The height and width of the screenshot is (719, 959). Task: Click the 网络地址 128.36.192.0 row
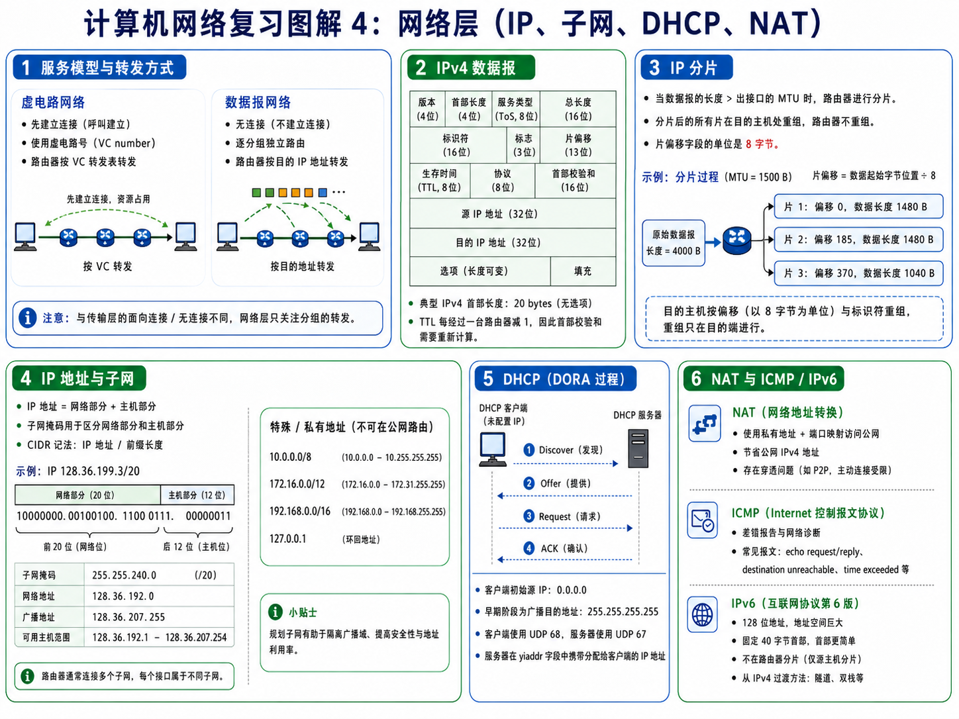(125, 596)
